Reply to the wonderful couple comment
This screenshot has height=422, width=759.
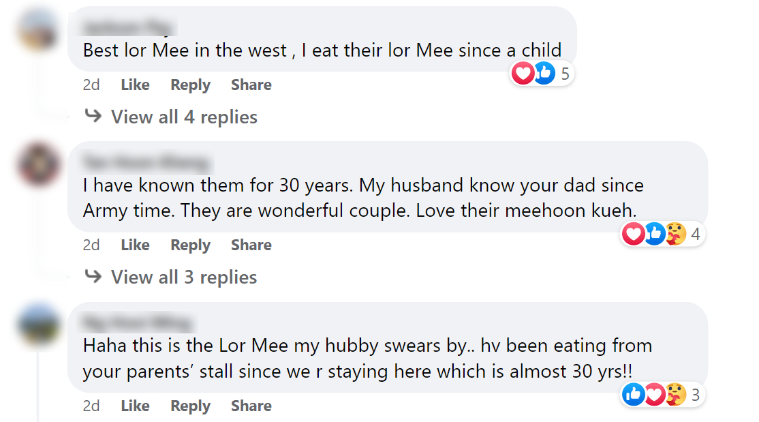click(190, 245)
